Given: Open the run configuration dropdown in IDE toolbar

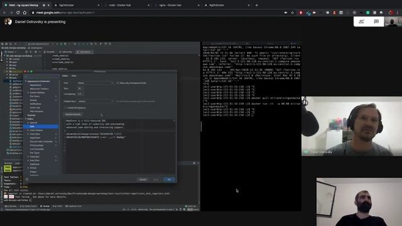Looking at the screenshot, I should tap(39, 44).
